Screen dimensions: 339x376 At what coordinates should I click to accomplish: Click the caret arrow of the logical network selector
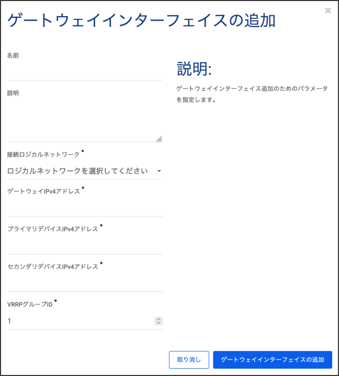[x=159, y=171]
